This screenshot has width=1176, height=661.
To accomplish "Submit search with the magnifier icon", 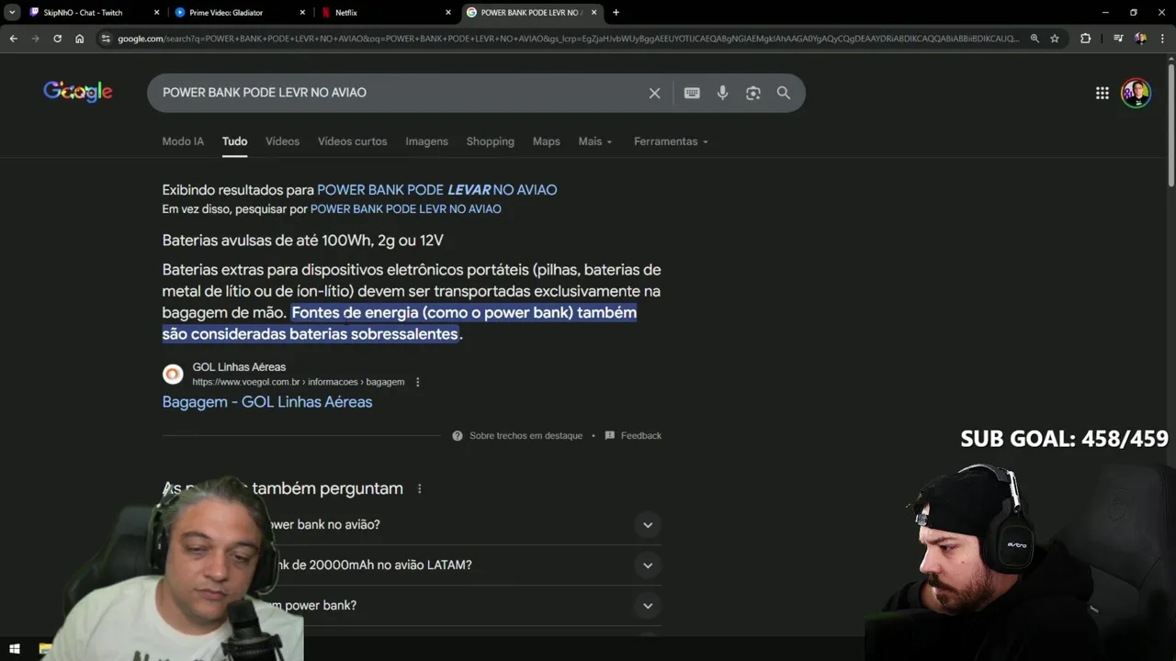I will click(x=784, y=93).
